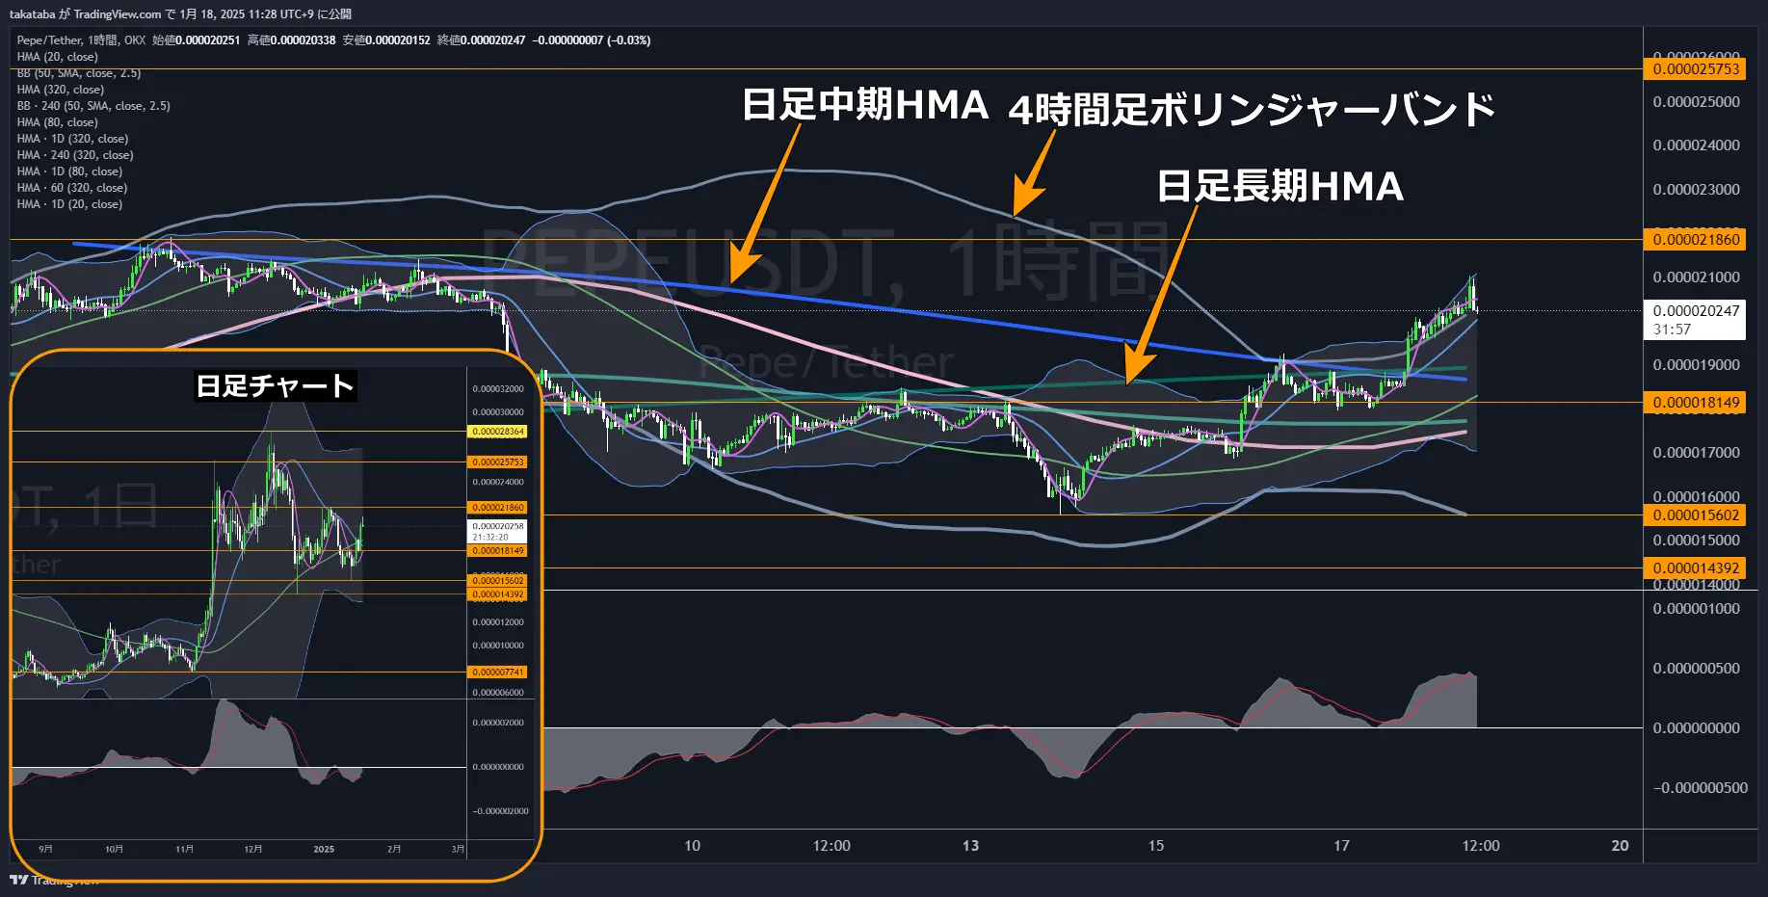The height and width of the screenshot is (897, 1768).
Task: Select the HMA (20, close) indicator legend
Action: click(x=57, y=57)
